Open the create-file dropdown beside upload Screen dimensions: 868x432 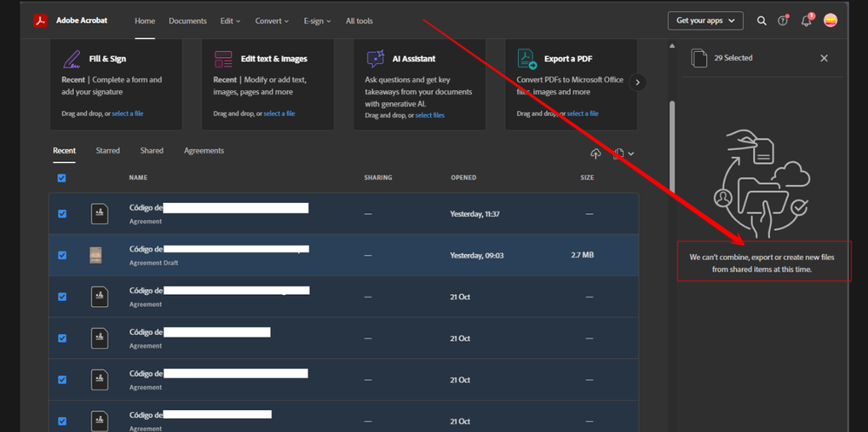click(x=624, y=154)
